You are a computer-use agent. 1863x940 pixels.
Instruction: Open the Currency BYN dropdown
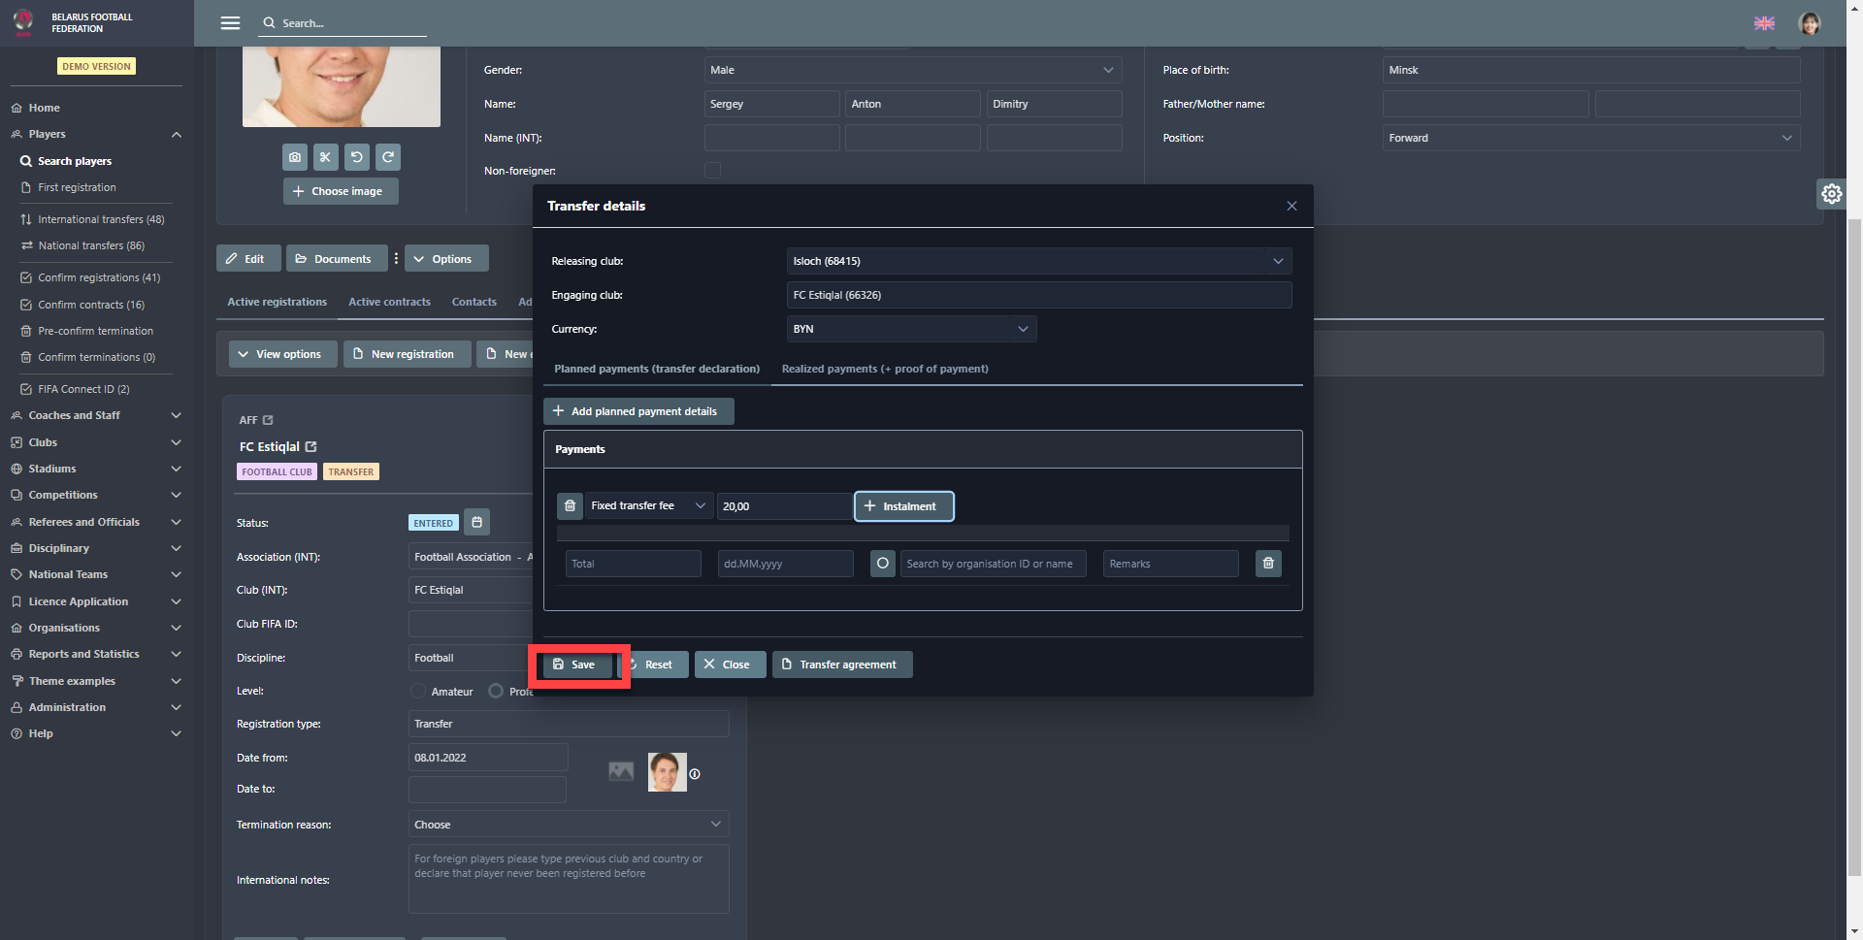click(910, 329)
